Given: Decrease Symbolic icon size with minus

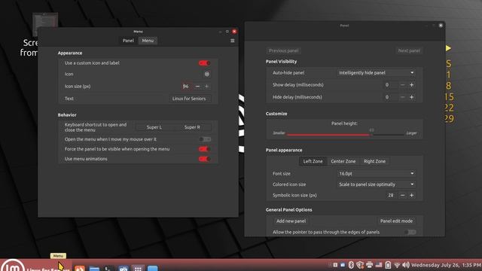Looking at the screenshot, I should point(402,195).
